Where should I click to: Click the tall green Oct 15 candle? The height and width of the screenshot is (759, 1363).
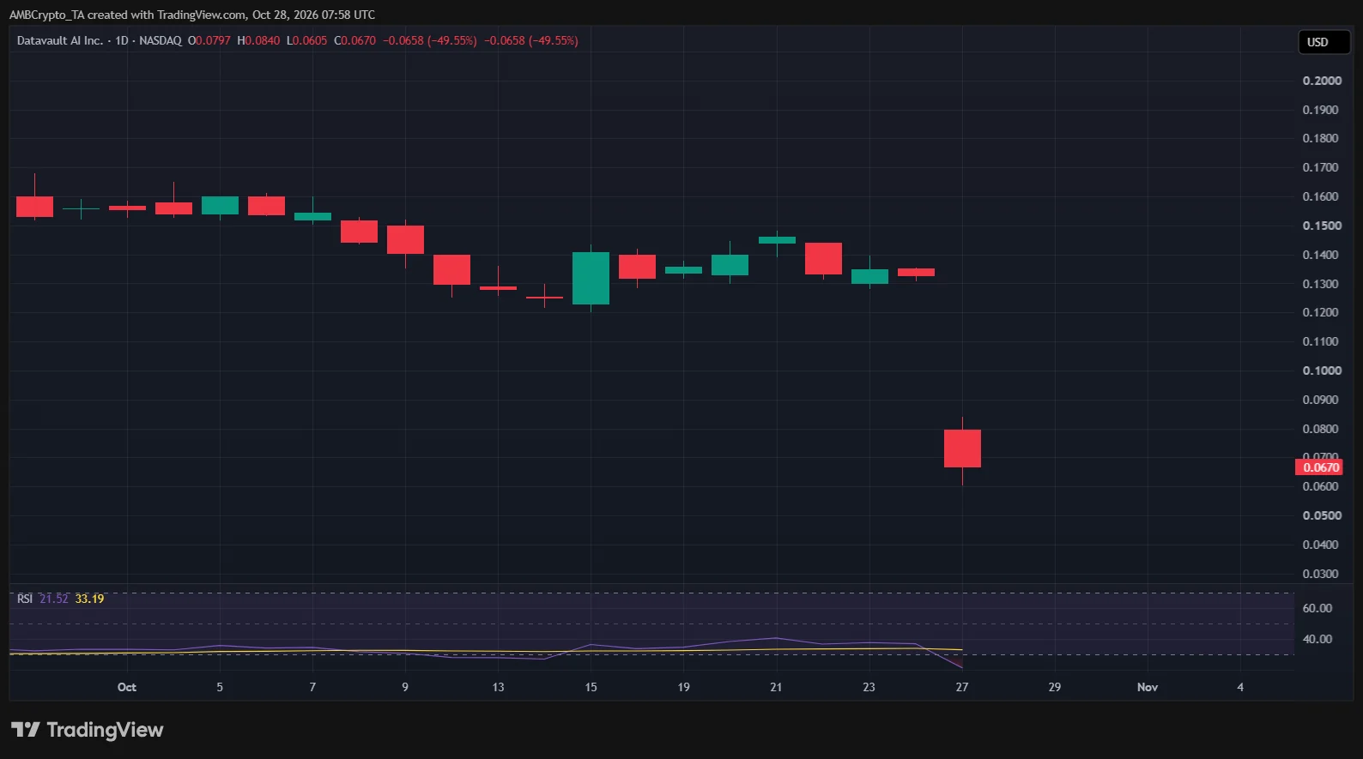click(x=591, y=278)
